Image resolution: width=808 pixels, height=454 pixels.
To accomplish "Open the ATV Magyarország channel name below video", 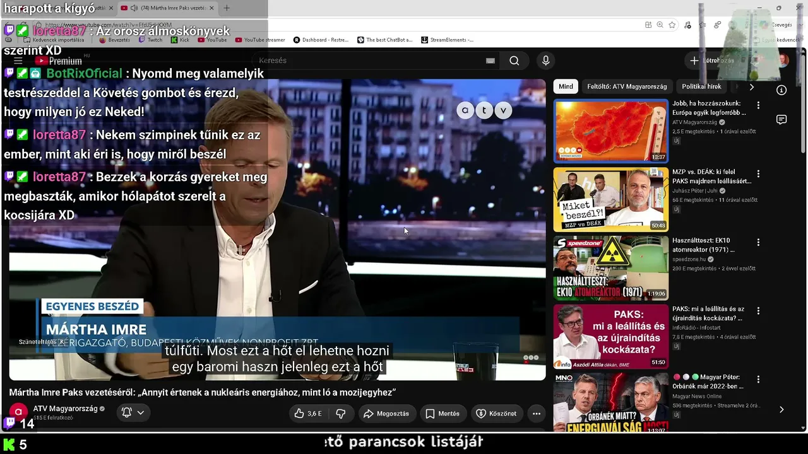I will pyautogui.click(x=65, y=409).
